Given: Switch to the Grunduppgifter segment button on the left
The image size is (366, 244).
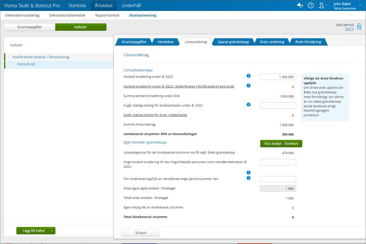Looking at the screenshot, I should point(29,27).
